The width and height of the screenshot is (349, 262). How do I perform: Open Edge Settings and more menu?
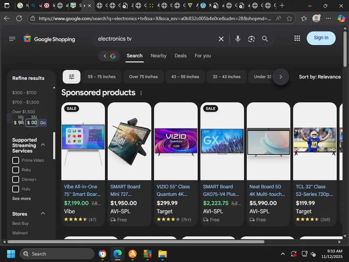pyautogui.click(x=329, y=18)
